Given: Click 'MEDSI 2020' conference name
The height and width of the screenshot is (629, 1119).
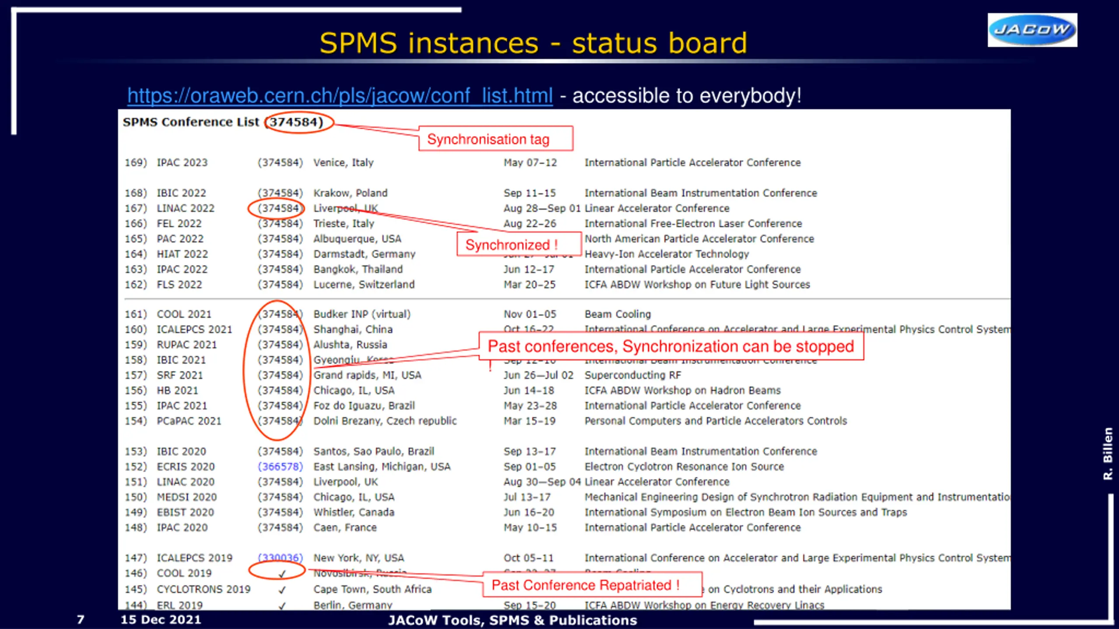Looking at the screenshot, I should tap(187, 497).
